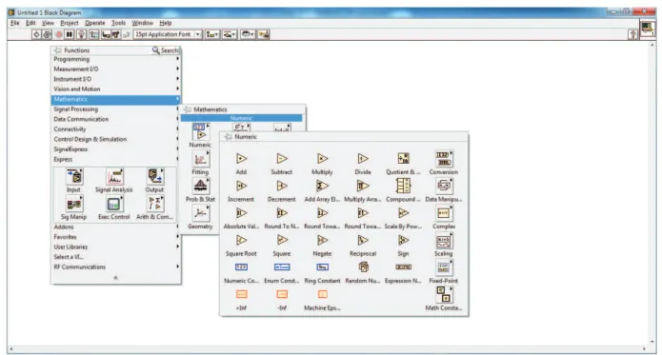The width and height of the screenshot is (662, 355).
Task: Click the Search button in Functions palette
Action: pos(166,50)
